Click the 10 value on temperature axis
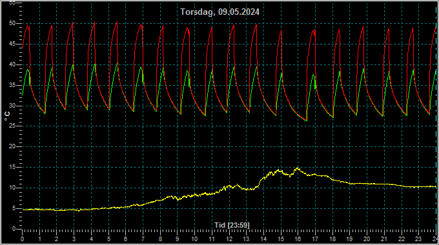Viewport: 439px width, 245px height. click(x=12, y=188)
